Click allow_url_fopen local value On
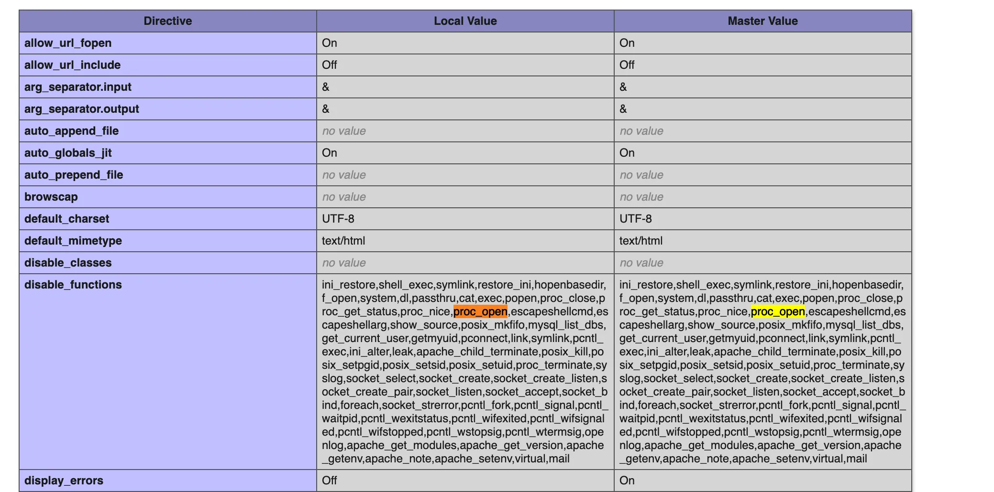Image resolution: width=994 pixels, height=492 pixels. (x=330, y=43)
